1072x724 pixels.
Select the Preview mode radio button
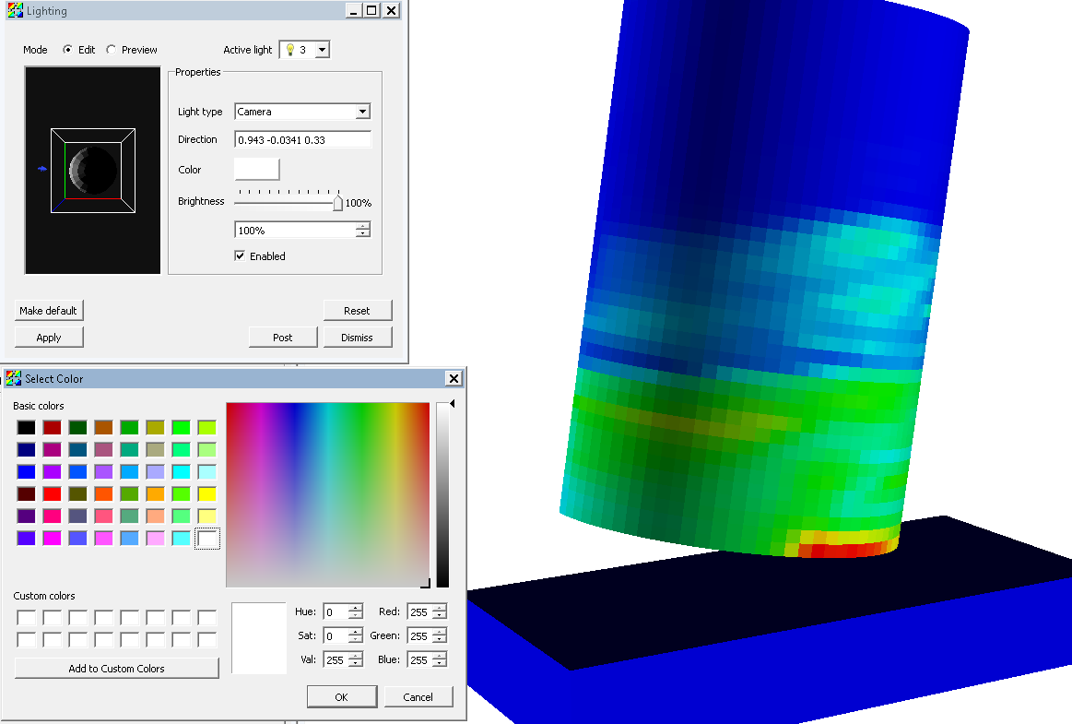coord(112,50)
